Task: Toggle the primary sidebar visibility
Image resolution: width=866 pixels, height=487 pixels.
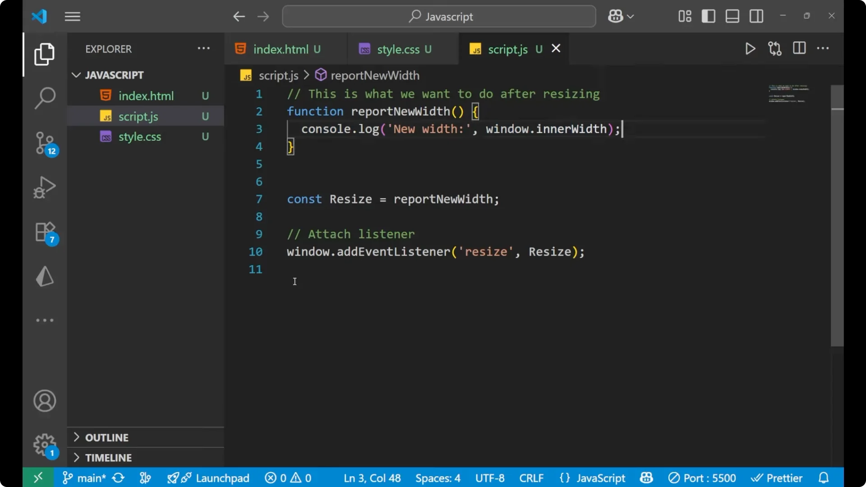Action: (708, 16)
